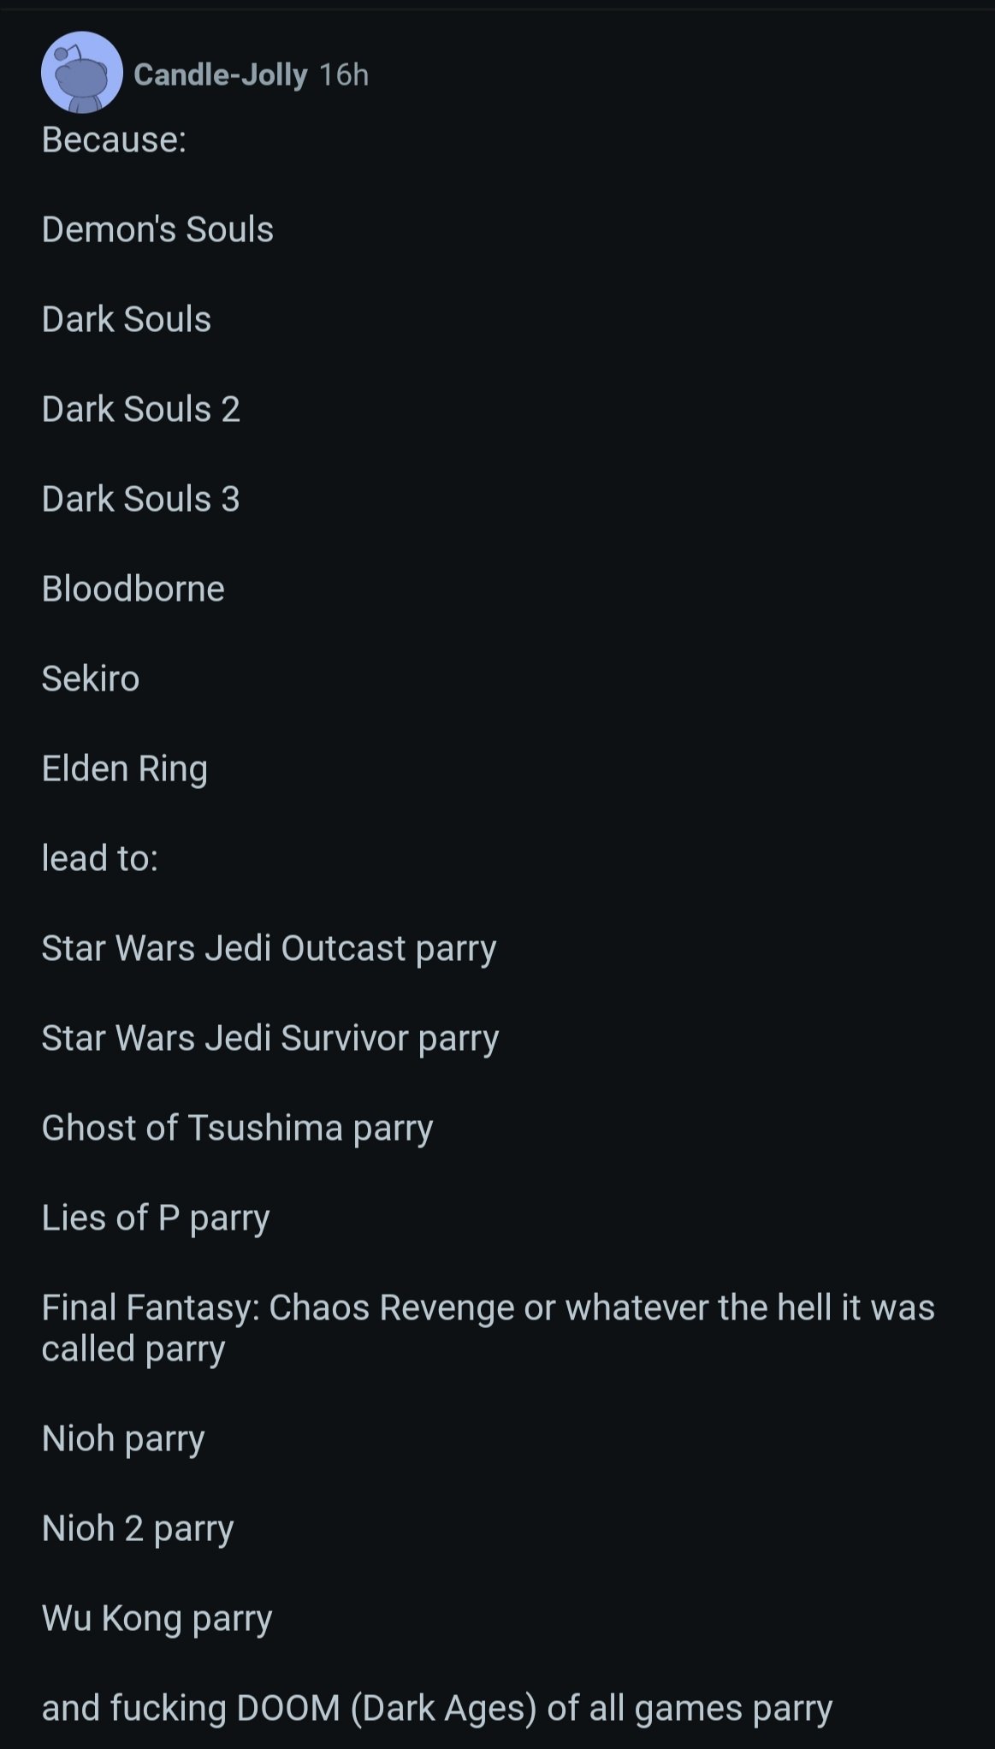Tap the "Demon's Souls" line

(x=157, y=229)
